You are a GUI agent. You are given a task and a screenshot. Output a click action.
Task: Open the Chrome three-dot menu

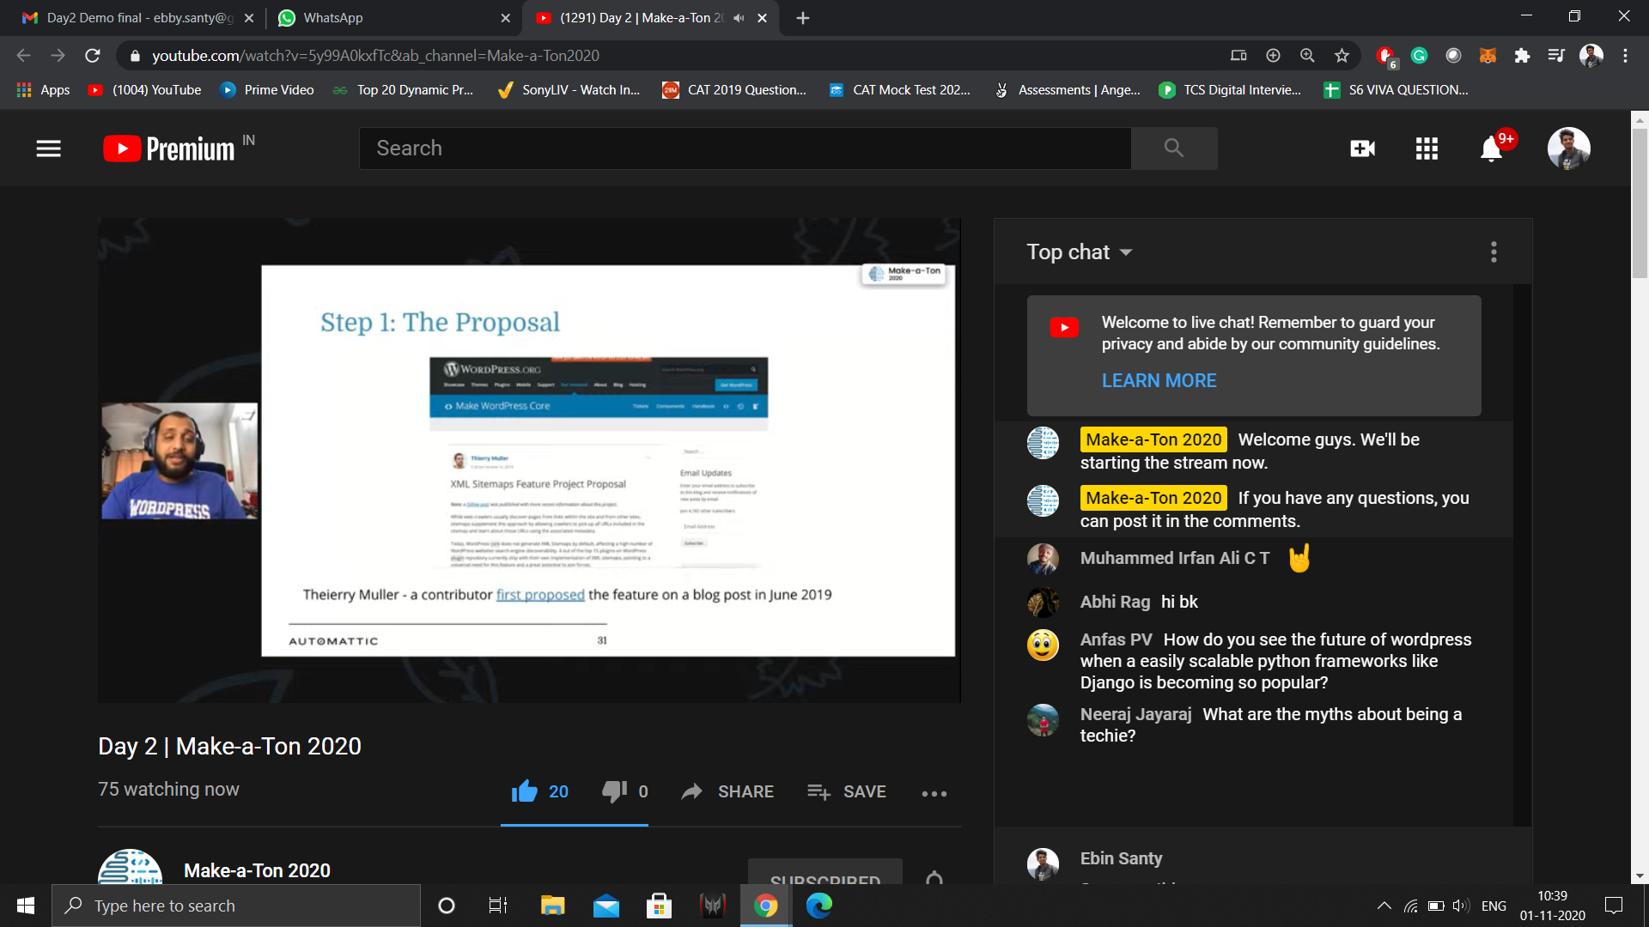[1625, 56]
